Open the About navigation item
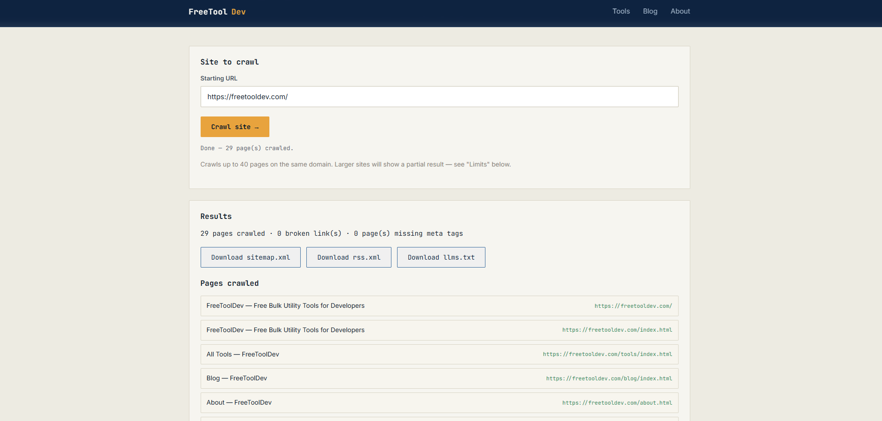 click(x=680, y=11)
